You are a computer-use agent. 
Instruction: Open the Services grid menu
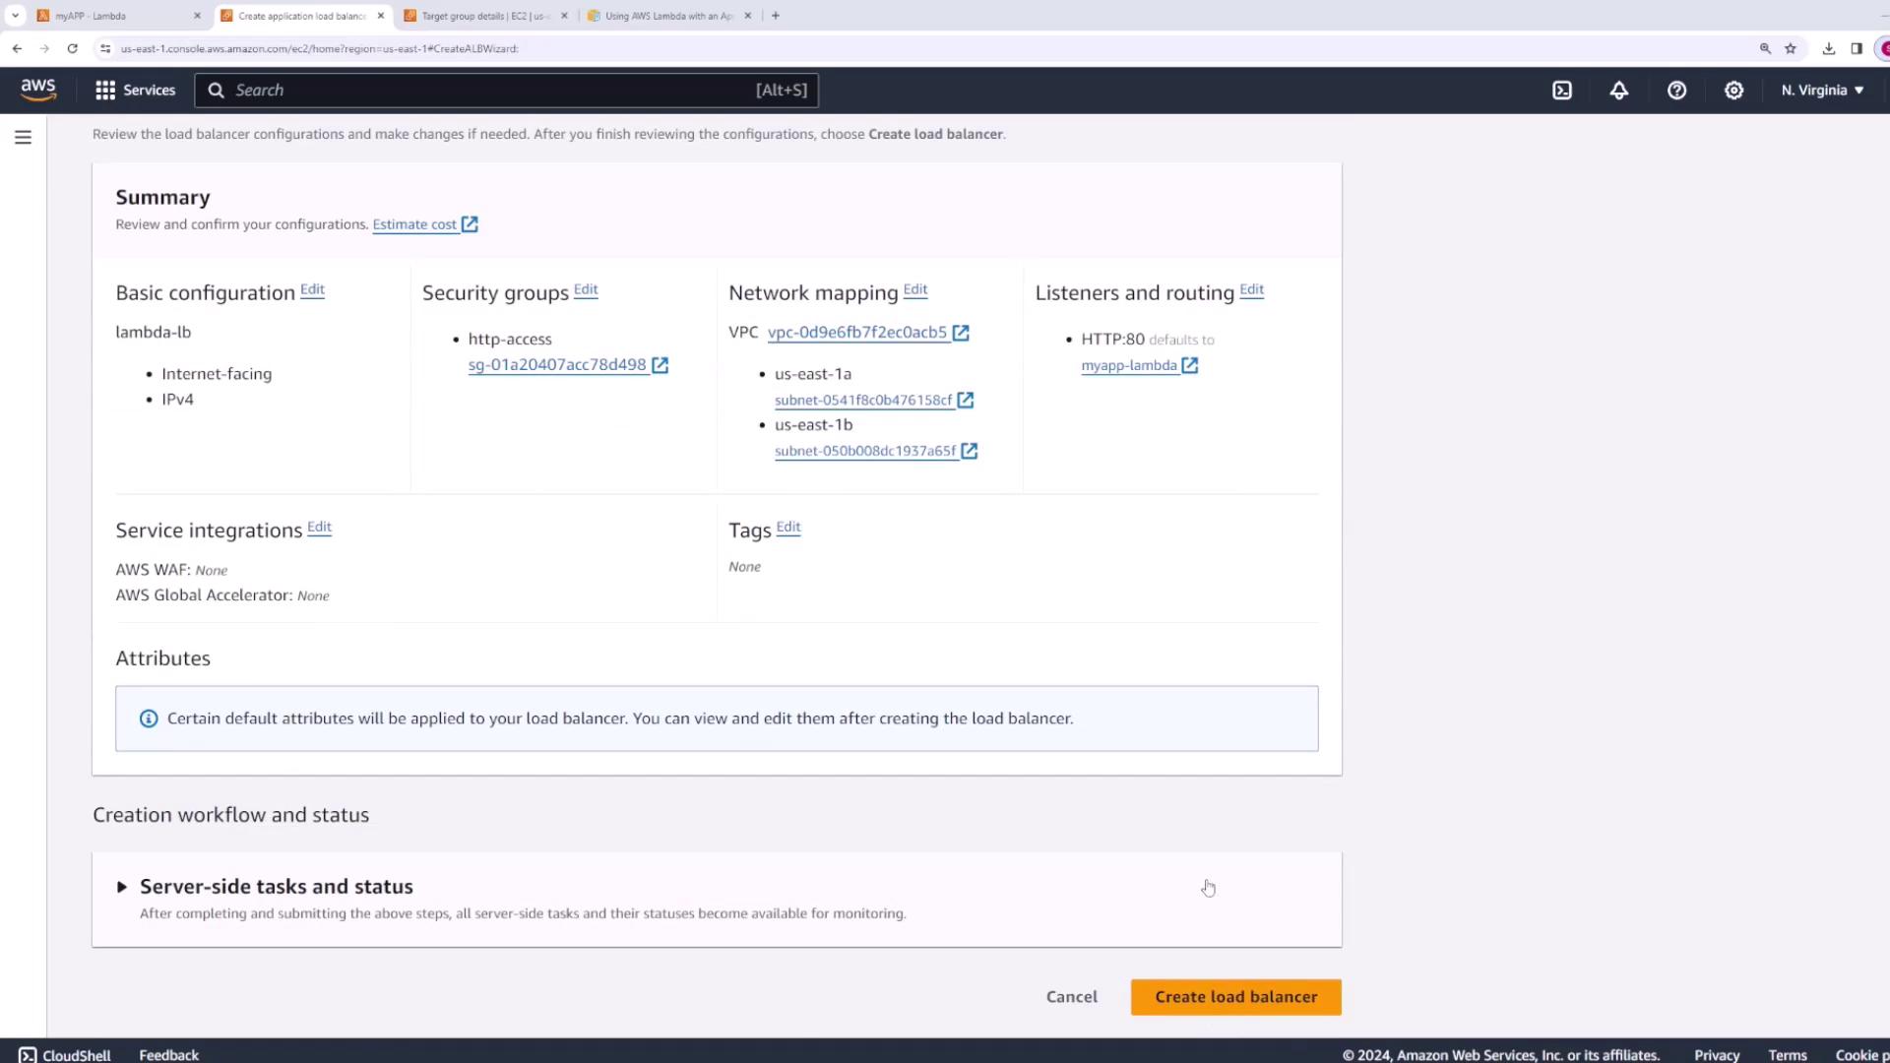tap(135, 91)
